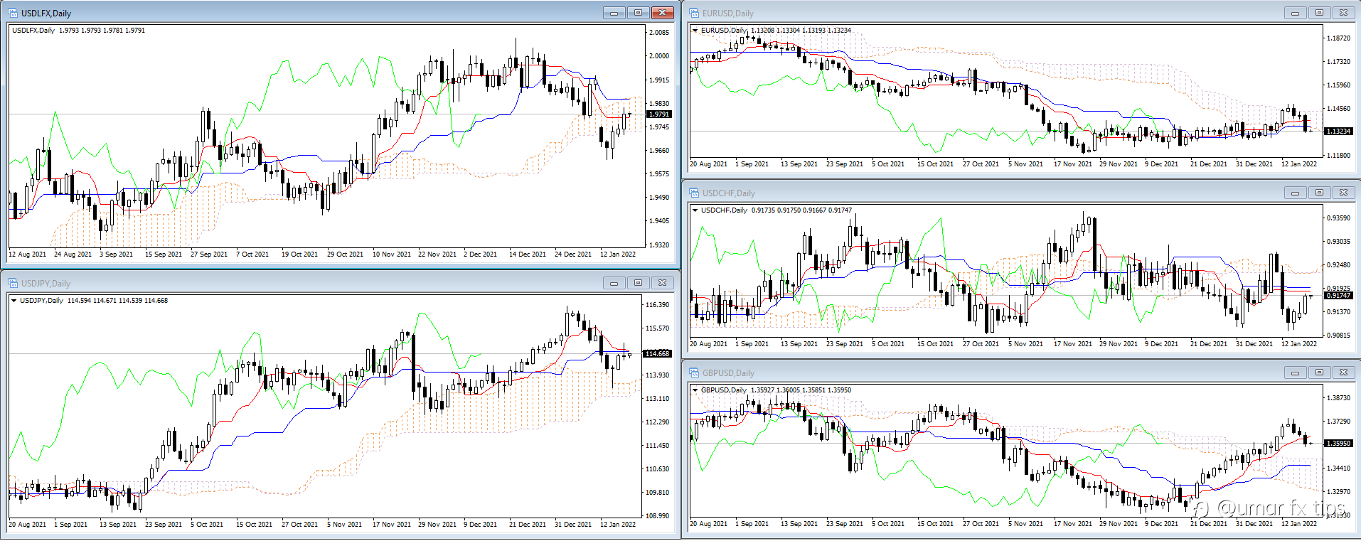Click the 14 Dec 2021 date on USDLFX chart
The height and width of the screenshot is (541, 1361).
click(x=528, y=255)
